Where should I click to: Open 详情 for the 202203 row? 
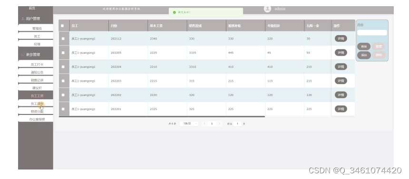point(341,81)
